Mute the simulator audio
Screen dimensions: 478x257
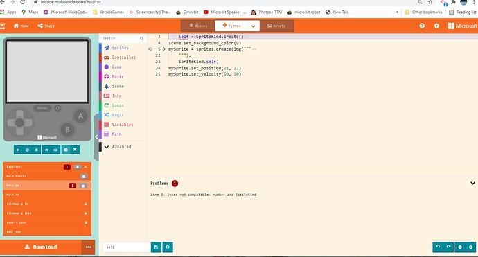click(x=46, y=150)
